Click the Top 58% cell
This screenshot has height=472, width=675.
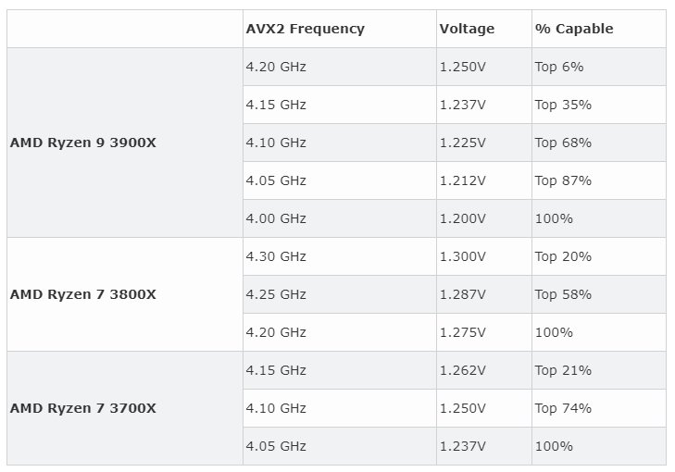(x=562, y=294)
